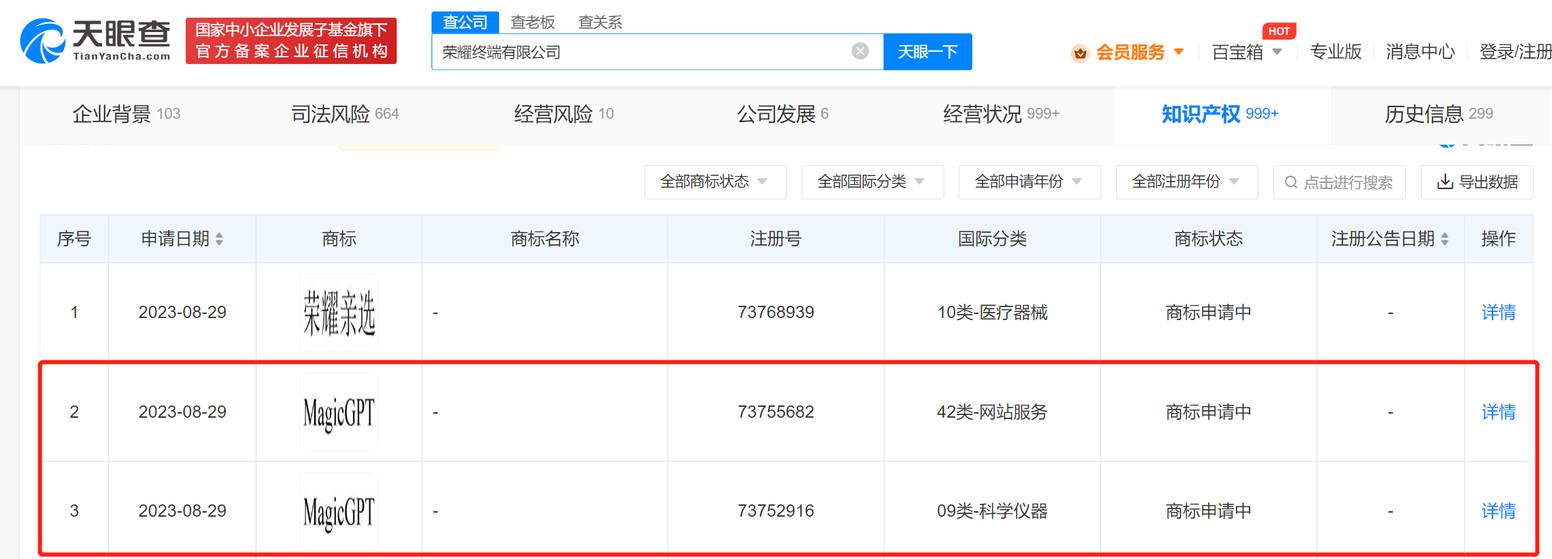This screenshot has height=559, width=1552.
Task: Click registration number 73755682
Action: [x=776, y=412]
